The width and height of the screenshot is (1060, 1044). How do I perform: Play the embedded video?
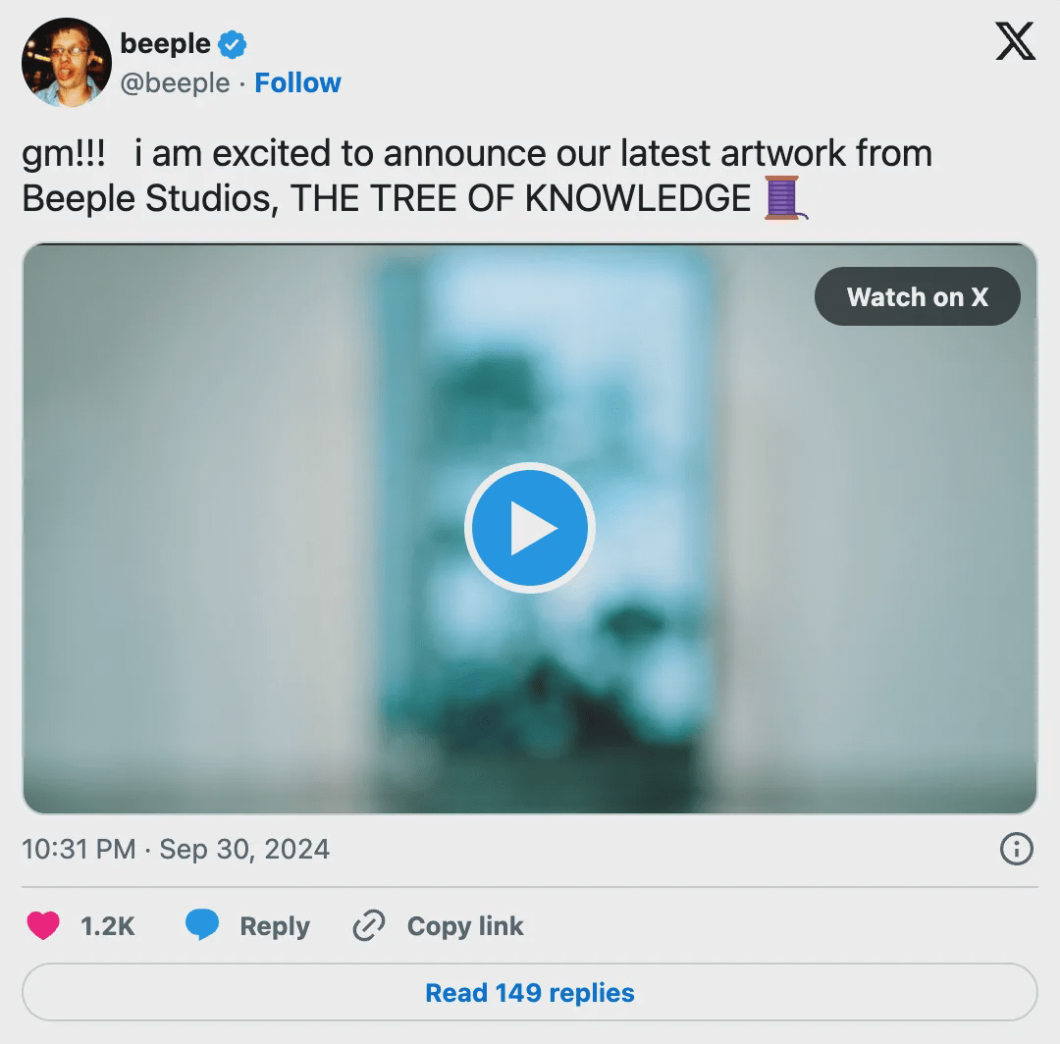pyautogui.click(x=530, y=528)
